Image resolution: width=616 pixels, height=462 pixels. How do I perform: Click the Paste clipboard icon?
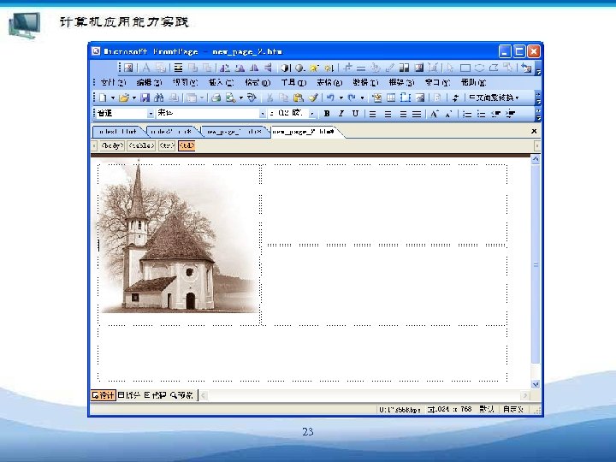[299, 98]
